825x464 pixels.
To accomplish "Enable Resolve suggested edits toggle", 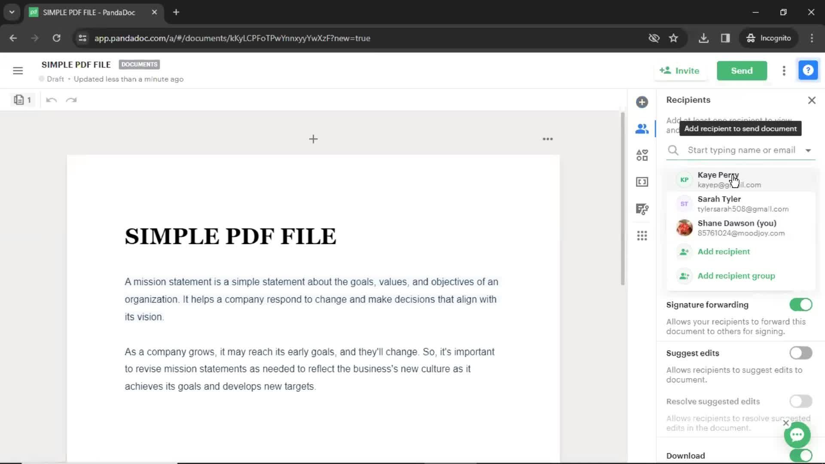I will click(801, 401).
